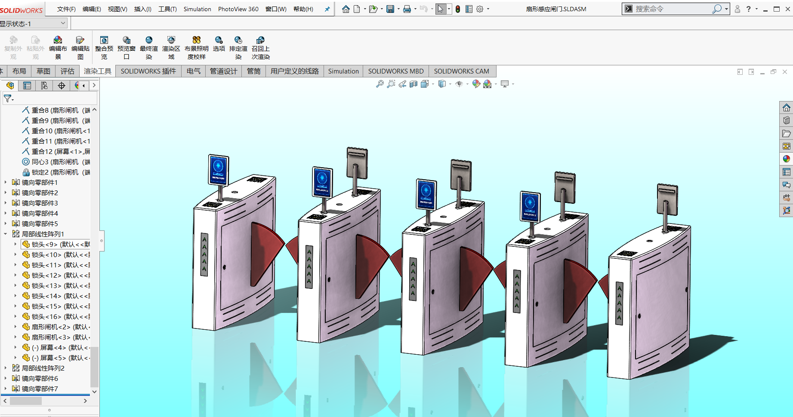The image size is (793, 417).
Task: Click the manager tabs scroll-right chevron
Action: click(94, 86)
